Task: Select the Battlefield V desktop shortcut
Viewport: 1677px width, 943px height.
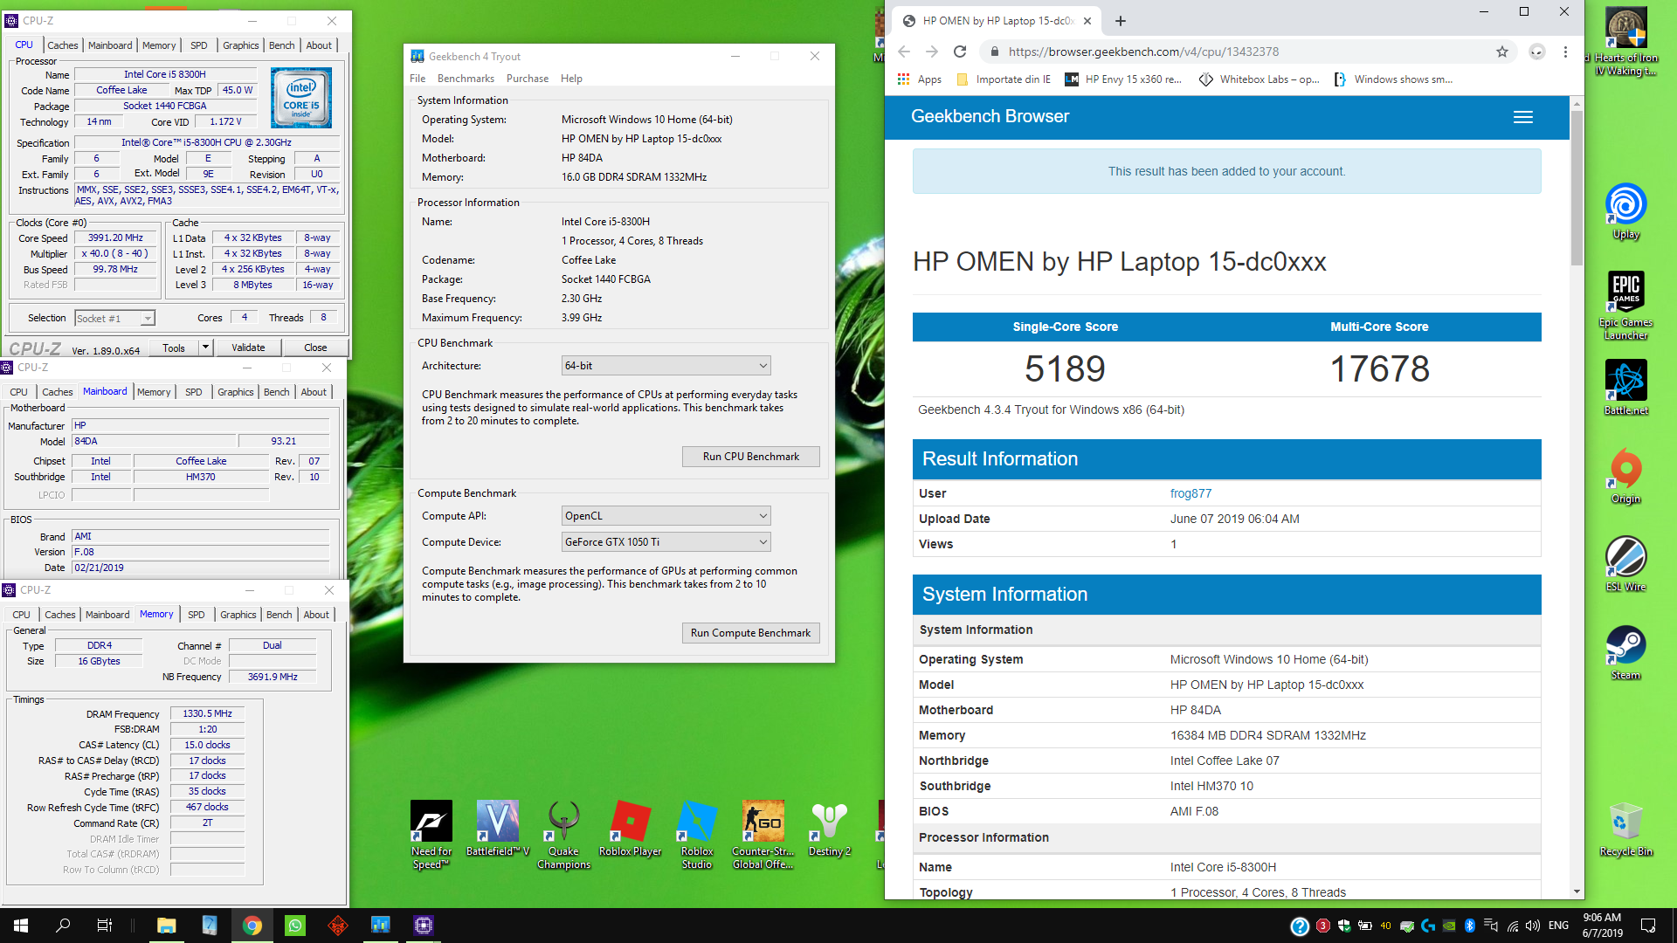Action: pos(497,828)
